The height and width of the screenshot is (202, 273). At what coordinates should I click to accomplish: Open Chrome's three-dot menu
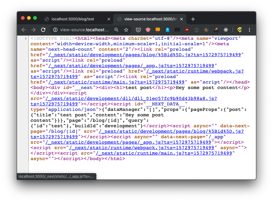click(x=250, y=30)
